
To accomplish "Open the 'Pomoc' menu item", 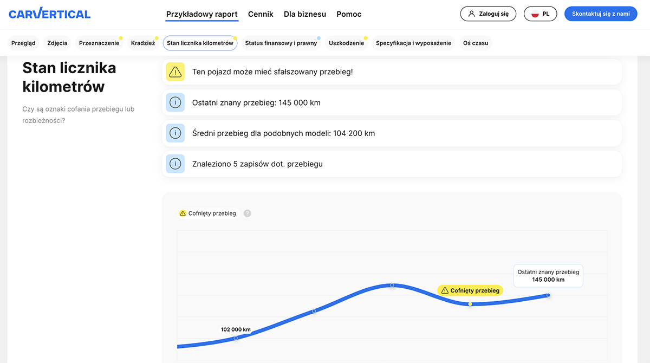I will (349, 14).
